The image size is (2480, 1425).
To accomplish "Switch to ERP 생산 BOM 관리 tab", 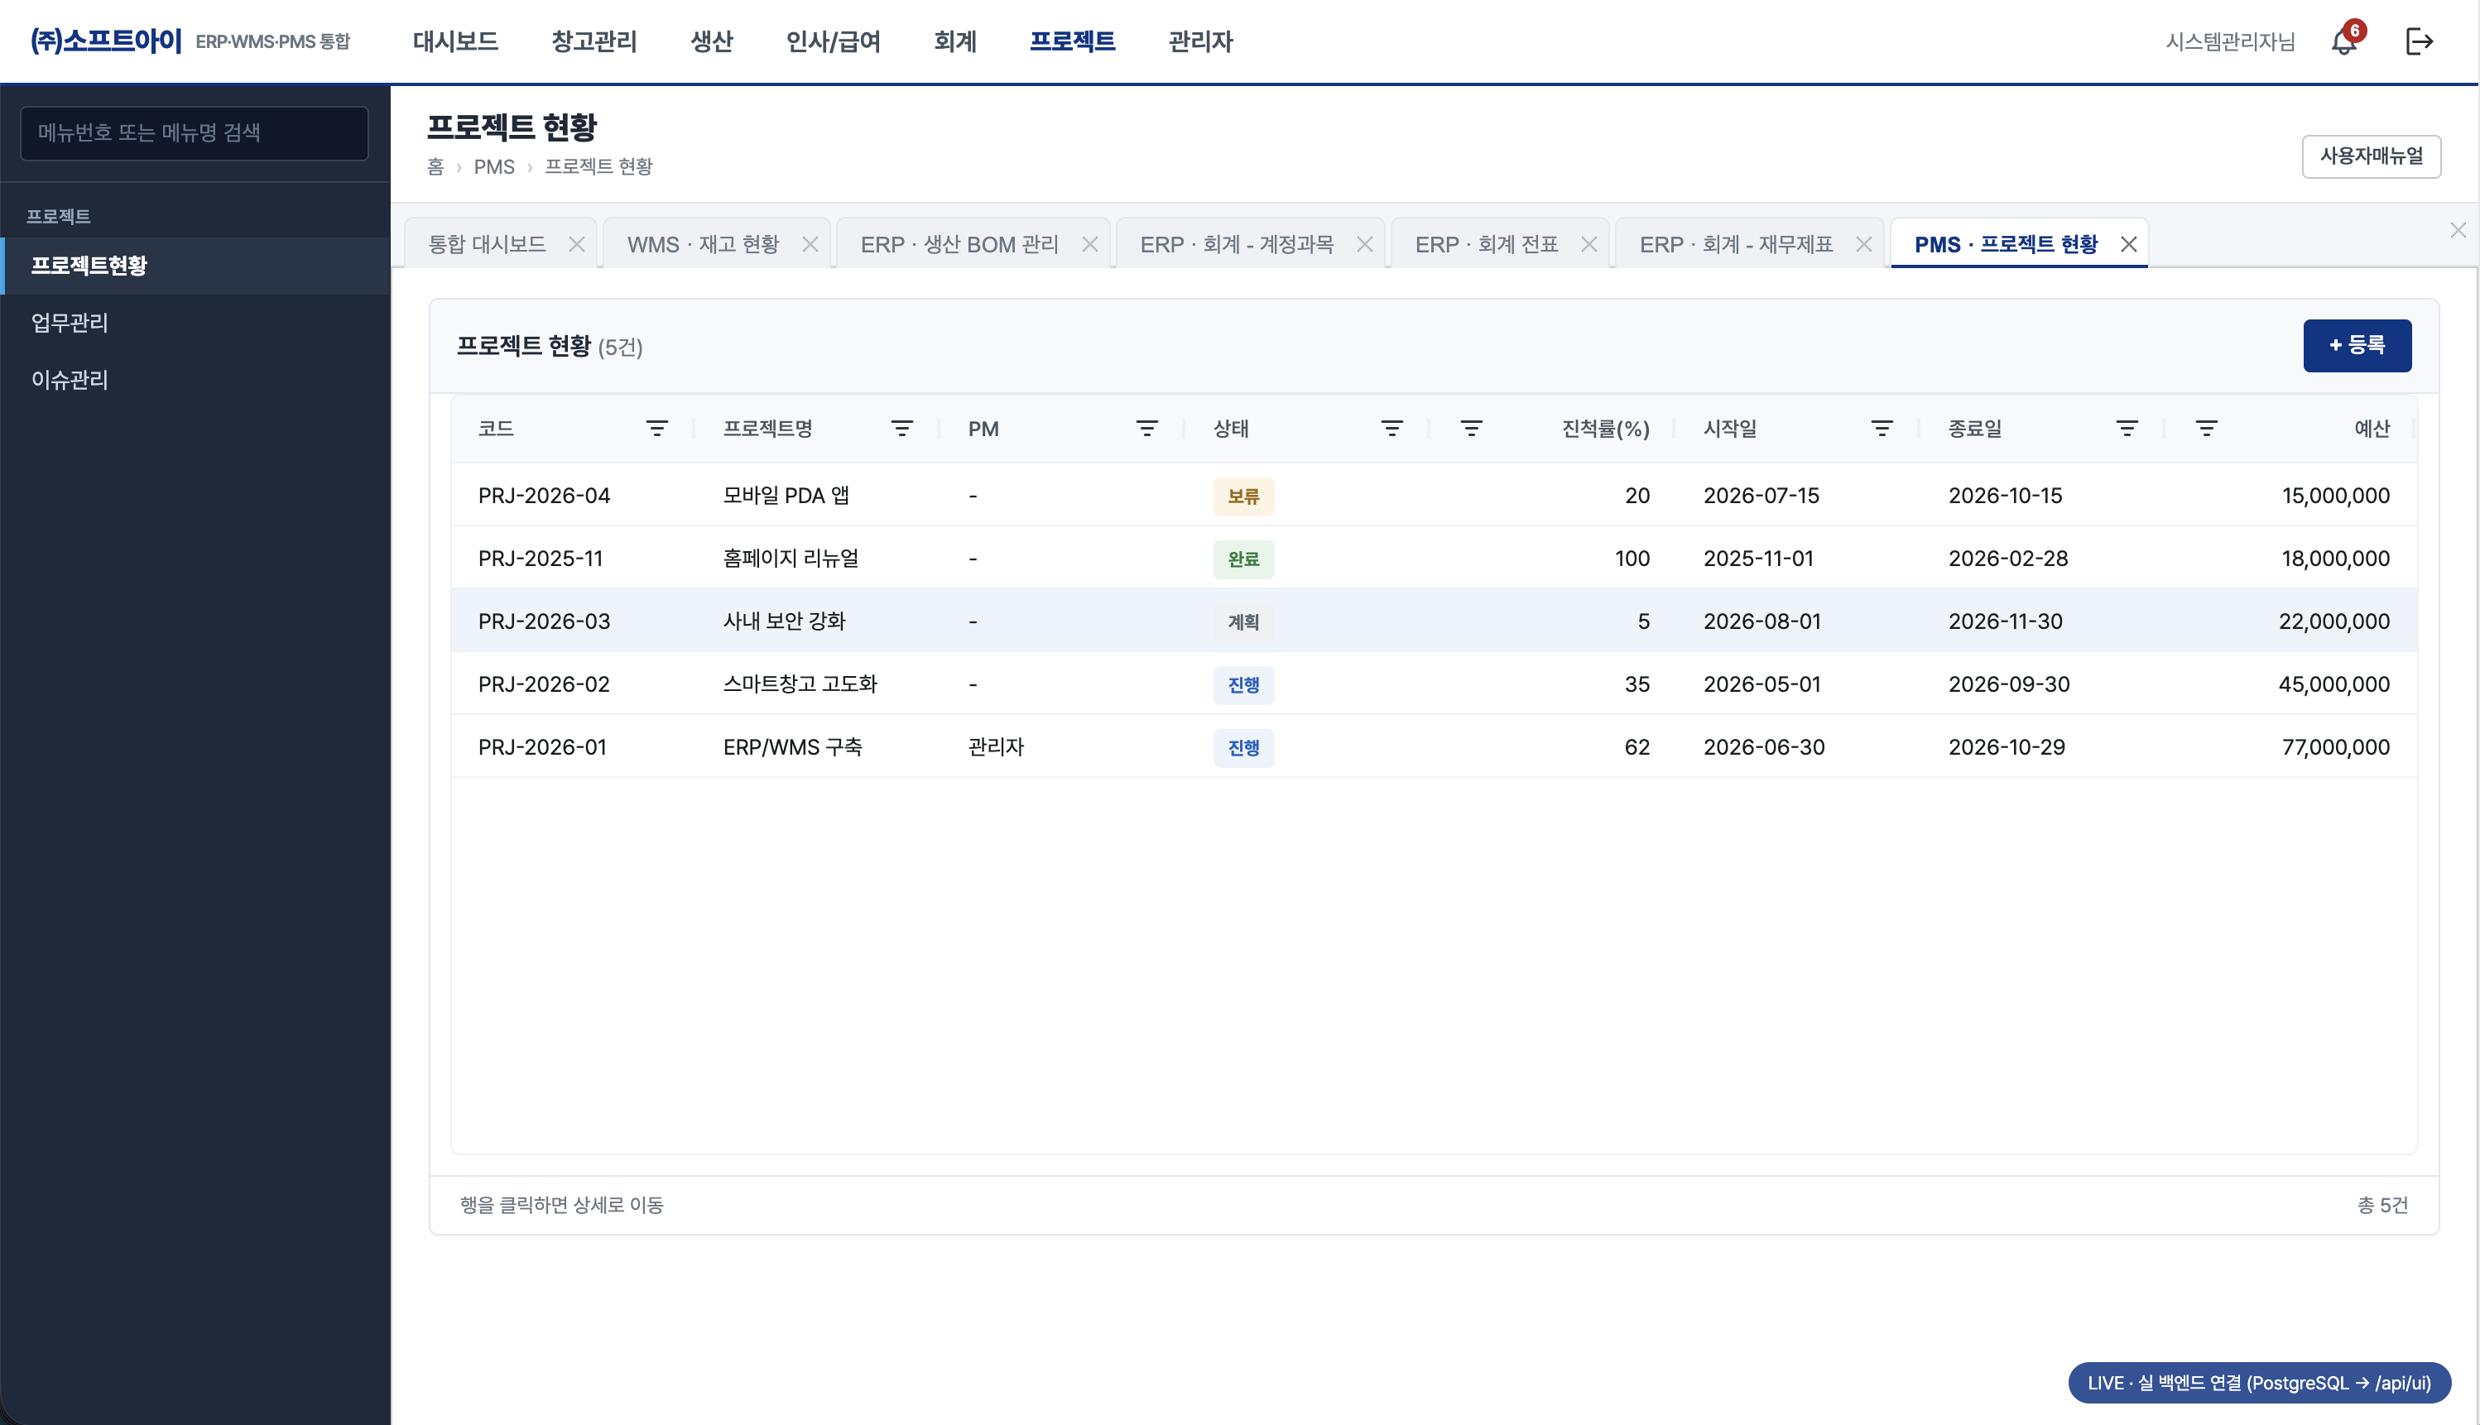I will [x=959, y=245].
